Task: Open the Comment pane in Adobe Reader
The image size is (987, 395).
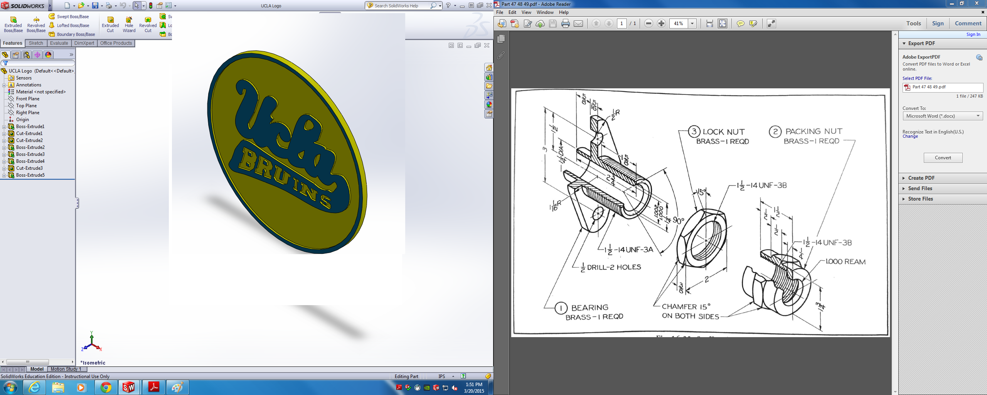Action: (x=968, y=24)
